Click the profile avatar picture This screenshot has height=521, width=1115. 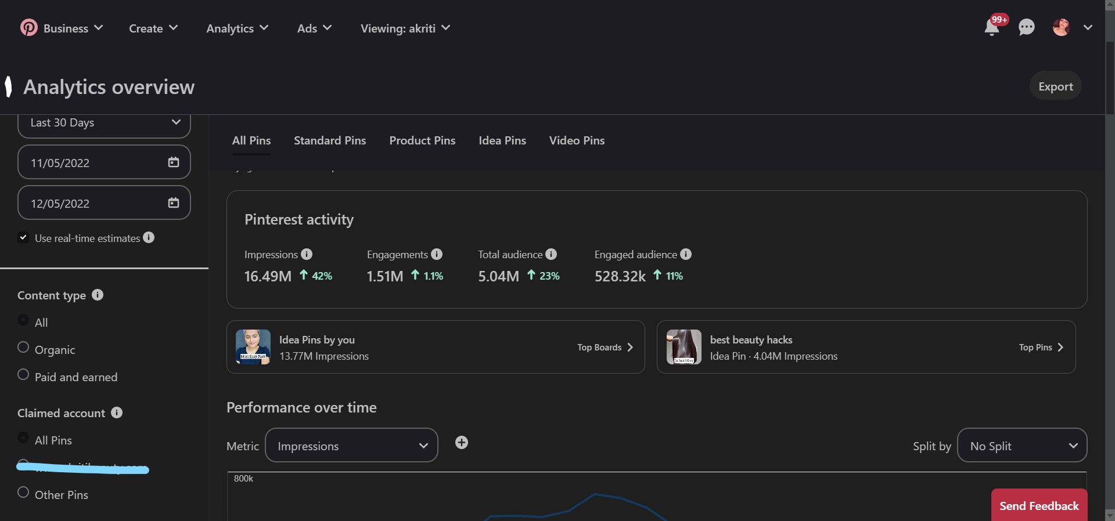pyautogui.click(x=1061, y=27)
